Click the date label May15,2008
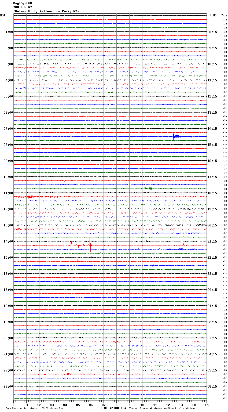 point(23,3)
